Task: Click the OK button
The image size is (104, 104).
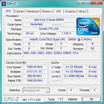Action: [92, 99]
